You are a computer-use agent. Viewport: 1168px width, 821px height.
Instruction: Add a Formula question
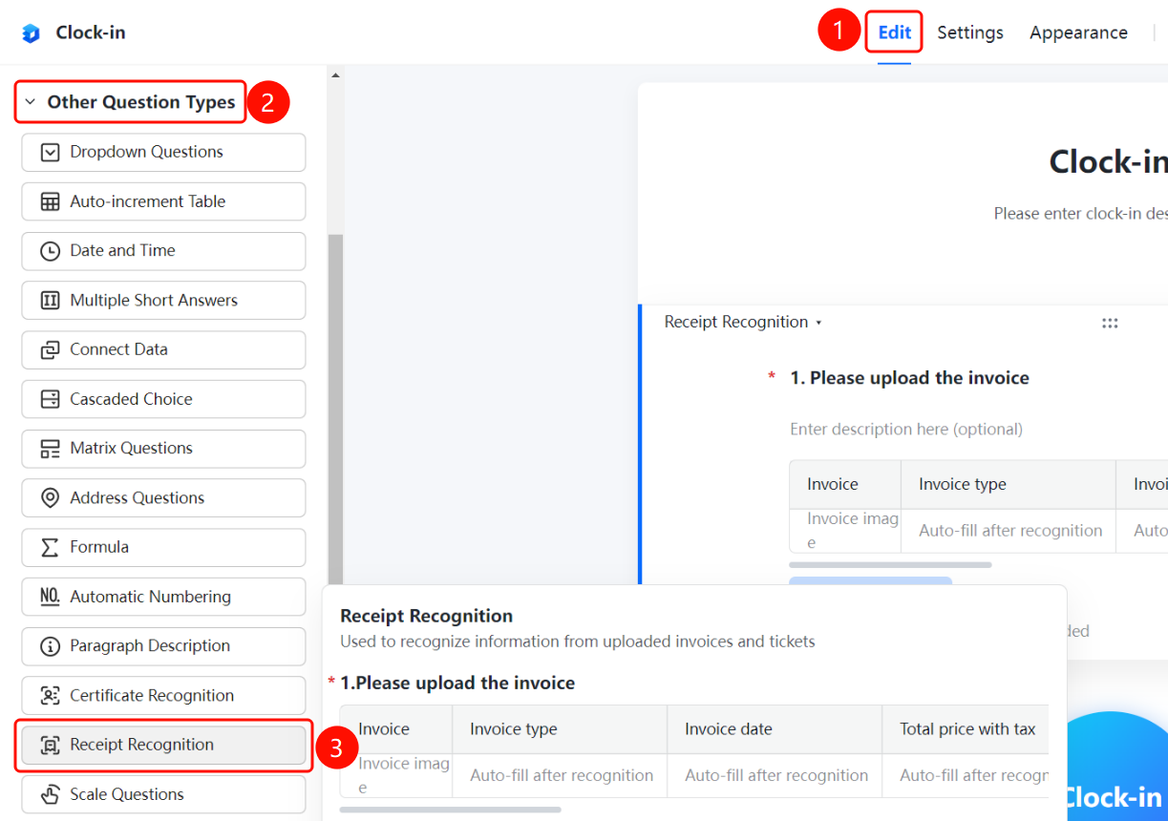click(x=163, y=547)
